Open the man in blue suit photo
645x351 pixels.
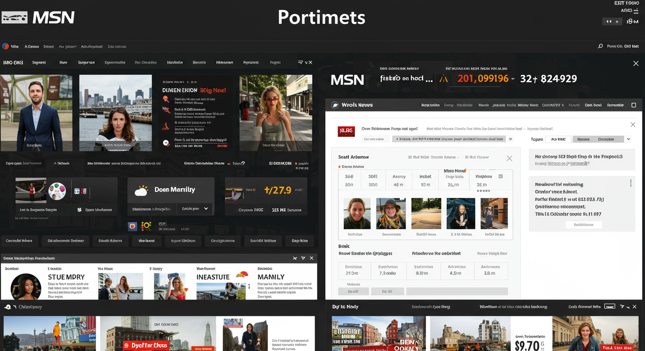pyautogui.click(x=36, y=113)
